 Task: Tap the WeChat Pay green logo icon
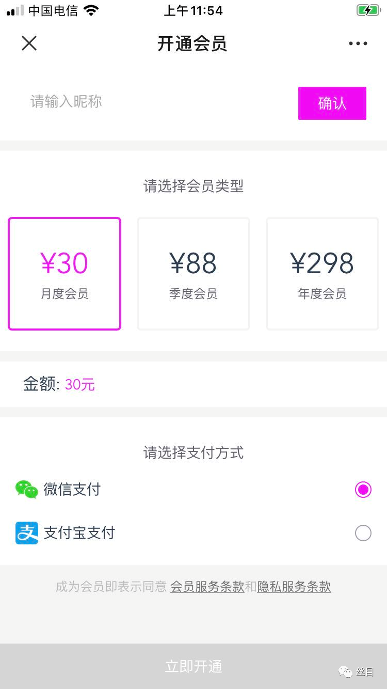coord(27,489)
